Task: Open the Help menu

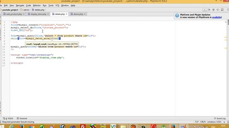Action: click(73, 6)
